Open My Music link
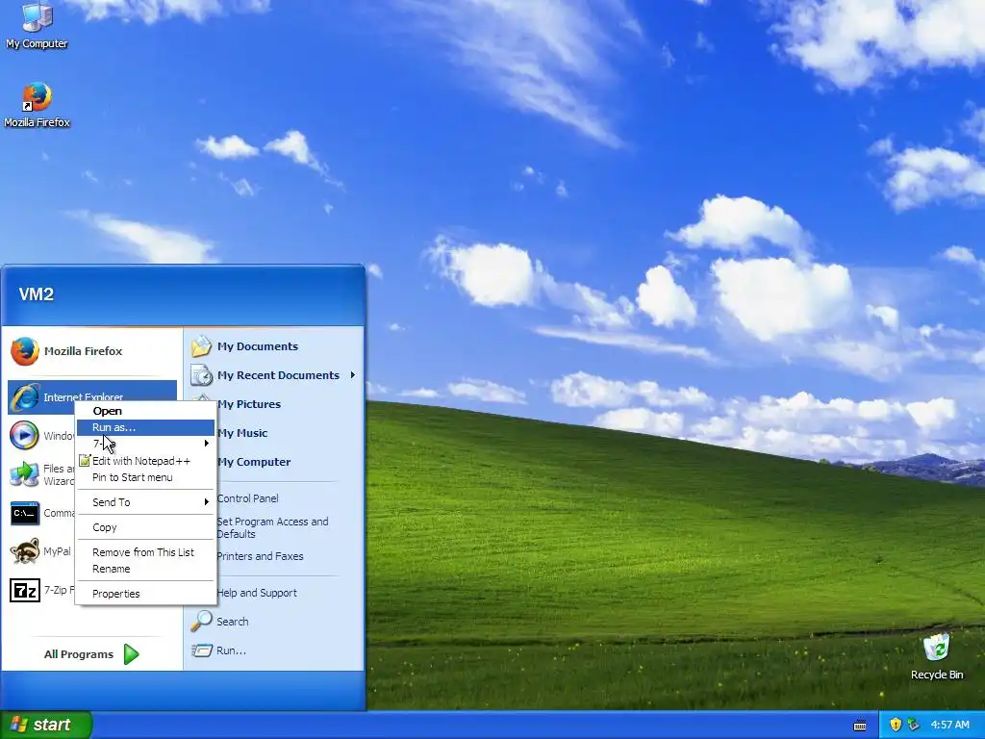 coord(242,433)
